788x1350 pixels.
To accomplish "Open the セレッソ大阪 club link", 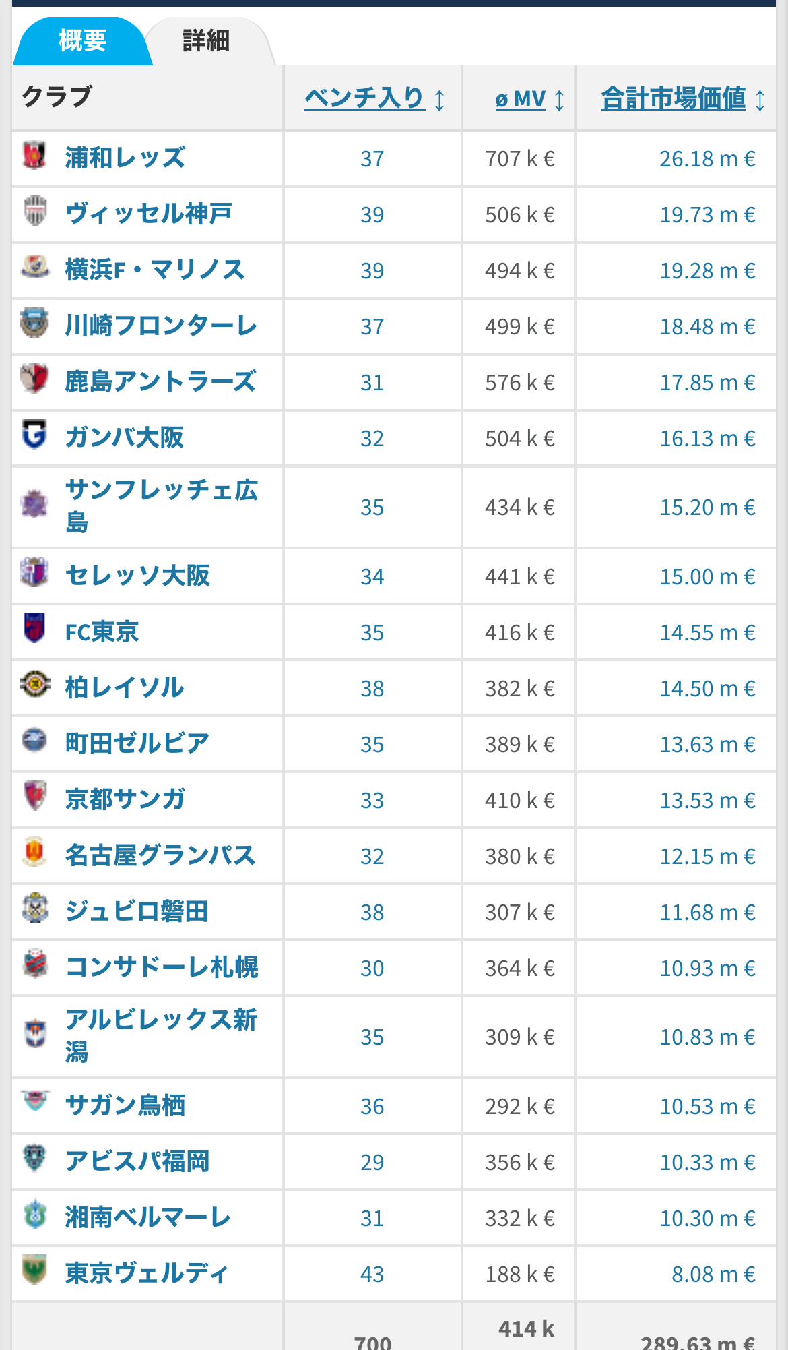I will tap(137, 576).
